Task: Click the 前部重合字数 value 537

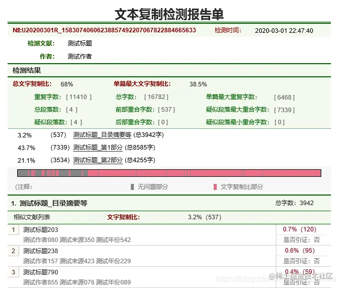Action: [166, 110]
